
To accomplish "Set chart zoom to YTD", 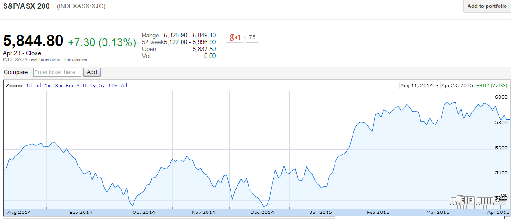I will pos(81,86).
